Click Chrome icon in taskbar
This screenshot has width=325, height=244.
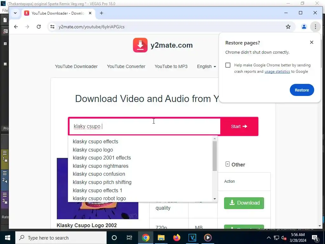coord(145,238)
